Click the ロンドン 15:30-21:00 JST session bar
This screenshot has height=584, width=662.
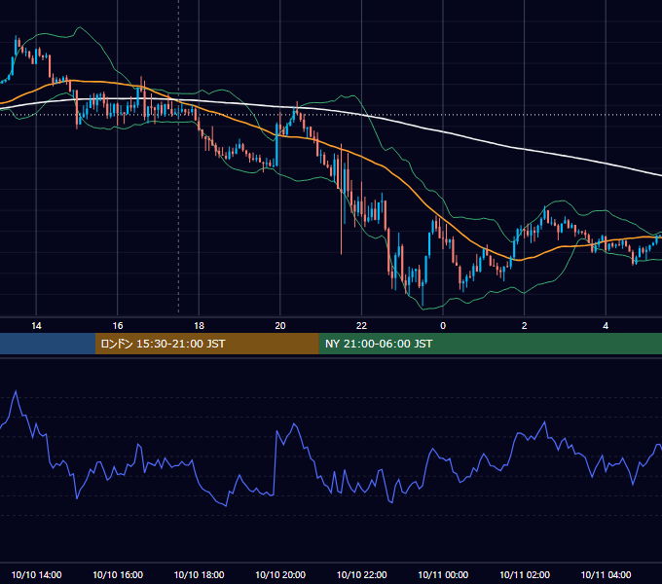[x=206, y=344]
